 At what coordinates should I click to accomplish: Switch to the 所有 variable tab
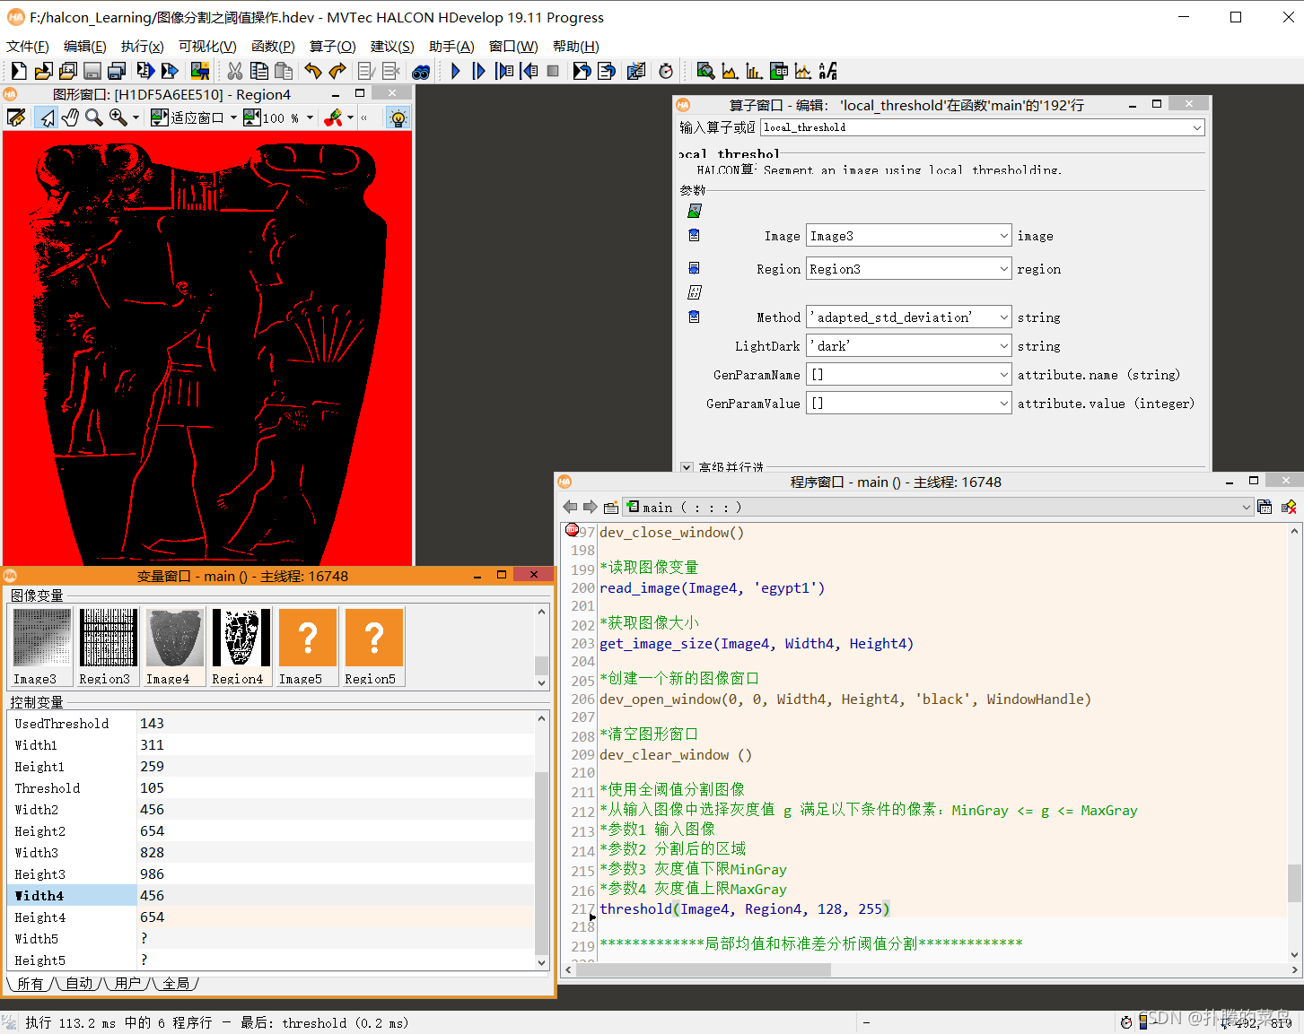click(31, 984)
